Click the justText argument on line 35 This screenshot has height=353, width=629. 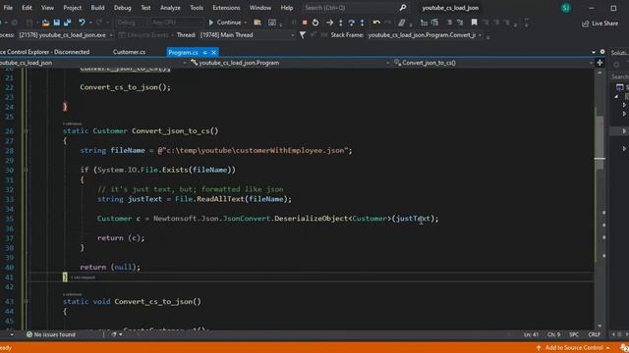(x=413, y=219)
